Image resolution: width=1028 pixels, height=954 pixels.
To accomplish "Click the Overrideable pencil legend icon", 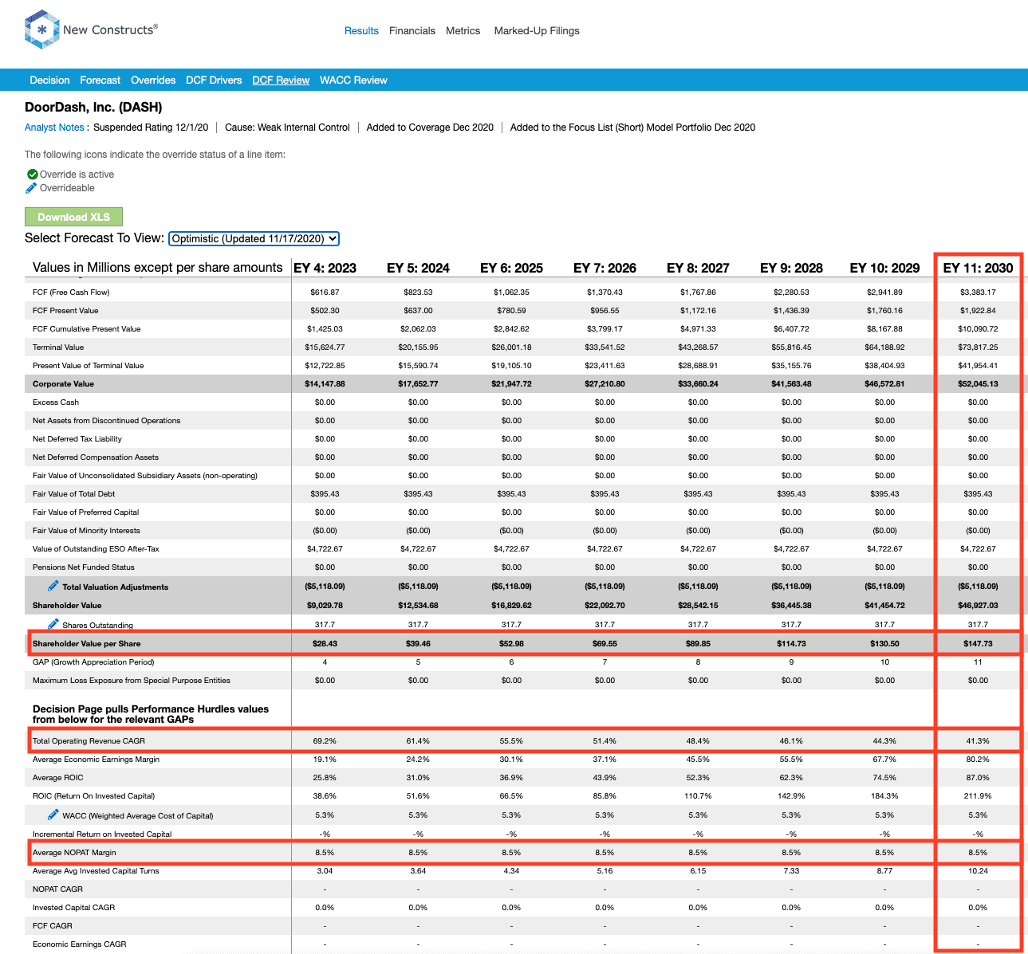I will (31, 188).
